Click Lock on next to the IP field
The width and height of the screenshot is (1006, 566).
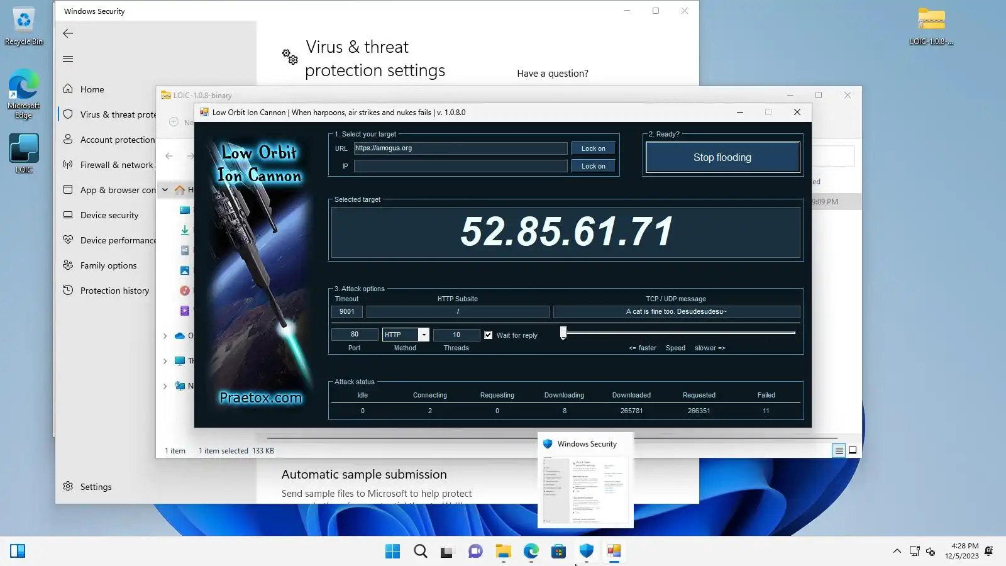coord(593,166)
